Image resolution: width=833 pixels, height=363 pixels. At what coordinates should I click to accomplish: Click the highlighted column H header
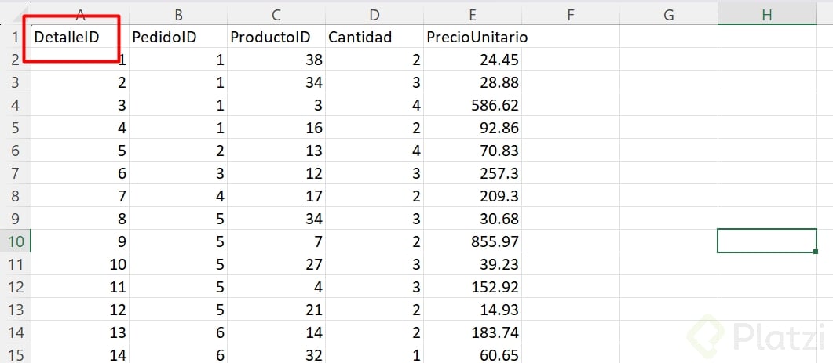[x=767, y=14]
